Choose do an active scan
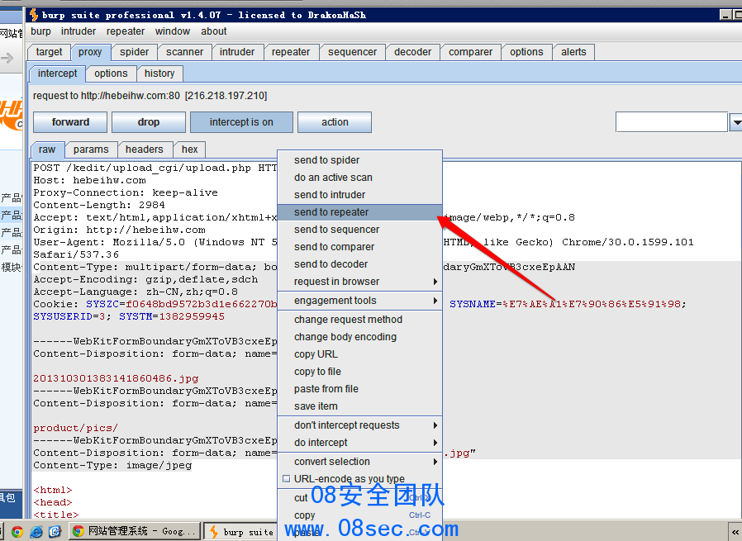The height and width of the screenshot is (541, 742). click(x=359, y=178)
